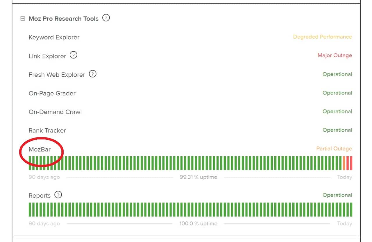This screenshot has width=372, height=242.
Task: Click the last green Reports uptime bar
Action: 351,209
